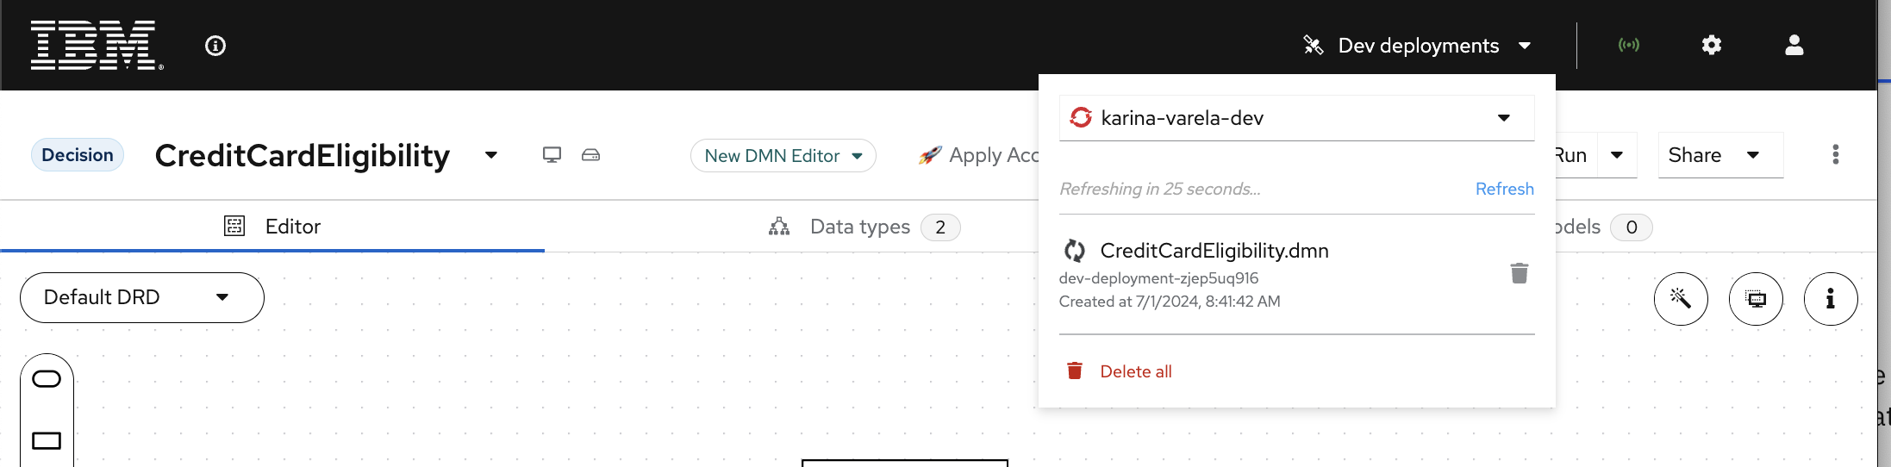Select the Input Data node palette tool

(47, 379)
